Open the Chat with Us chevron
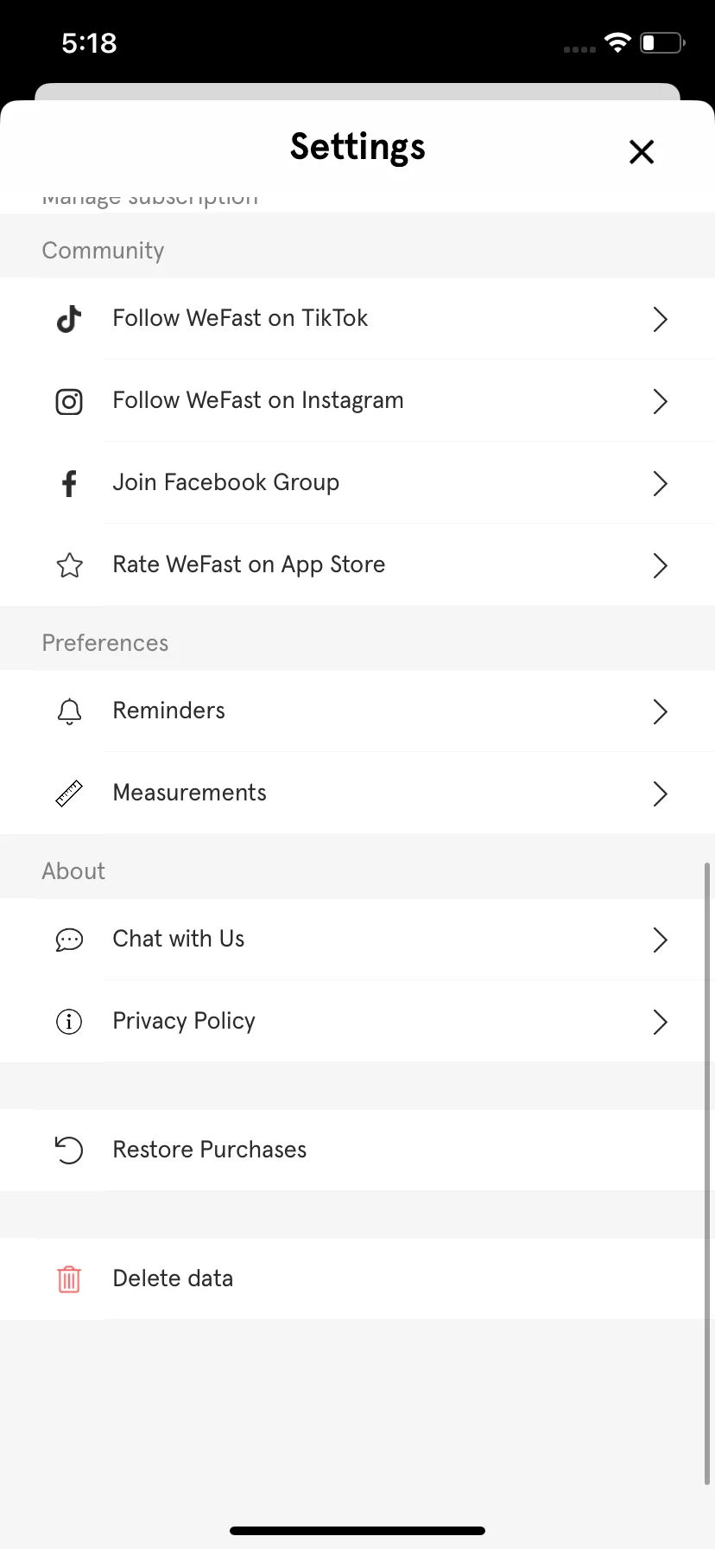Screen dimensions: 715x1549 pos(661,940)
